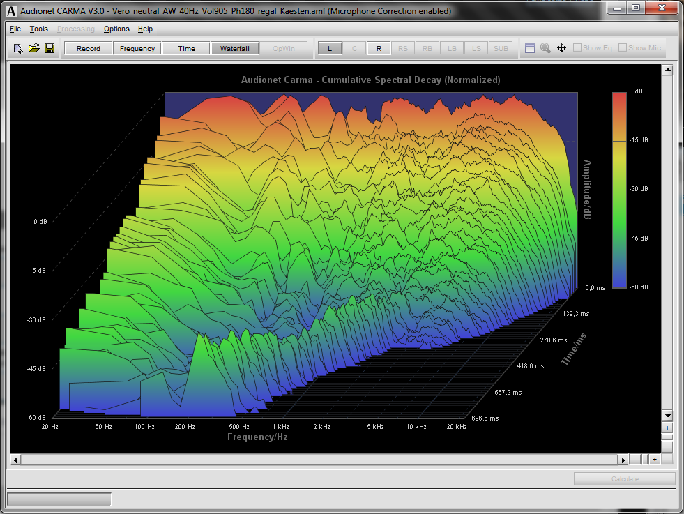Click the window layout icon in toolbar
Viewport: 684px width, 514px height.
click(530, 48)
